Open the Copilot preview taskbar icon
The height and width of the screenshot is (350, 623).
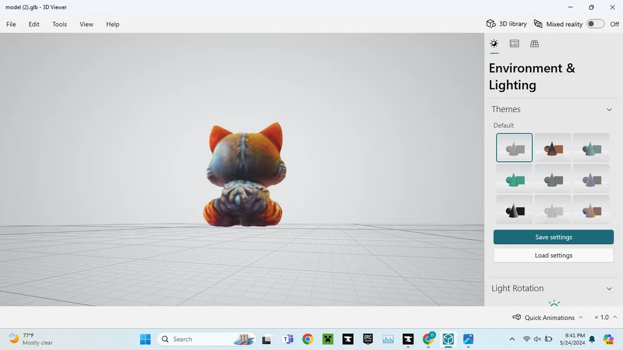coord(608,339)
